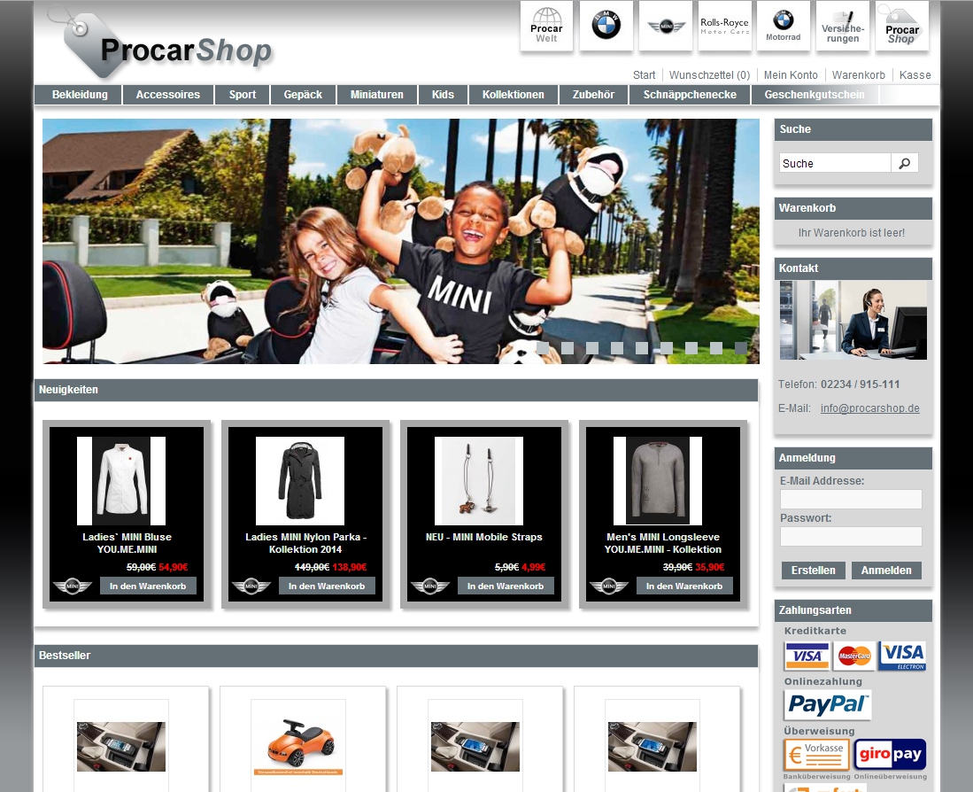Viewport: 973px width, 792px height.
Task: Open the Procar Shop tag tile
Action: pyautogui.click(x=902, y=26)
